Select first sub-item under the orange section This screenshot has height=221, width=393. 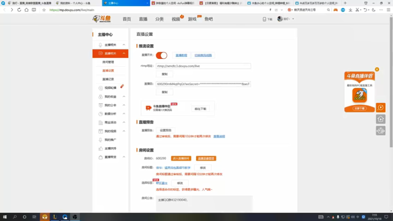tap(108, 62)
